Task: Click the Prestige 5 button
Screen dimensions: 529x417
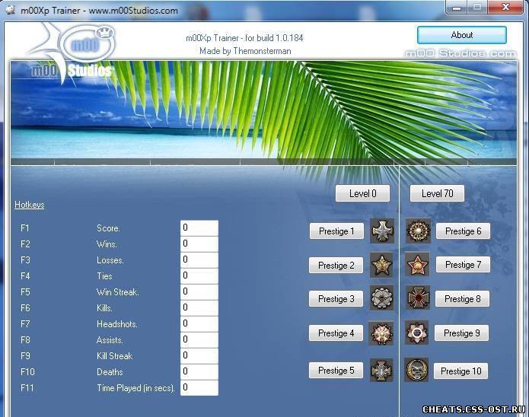Action: pos(336,371)
